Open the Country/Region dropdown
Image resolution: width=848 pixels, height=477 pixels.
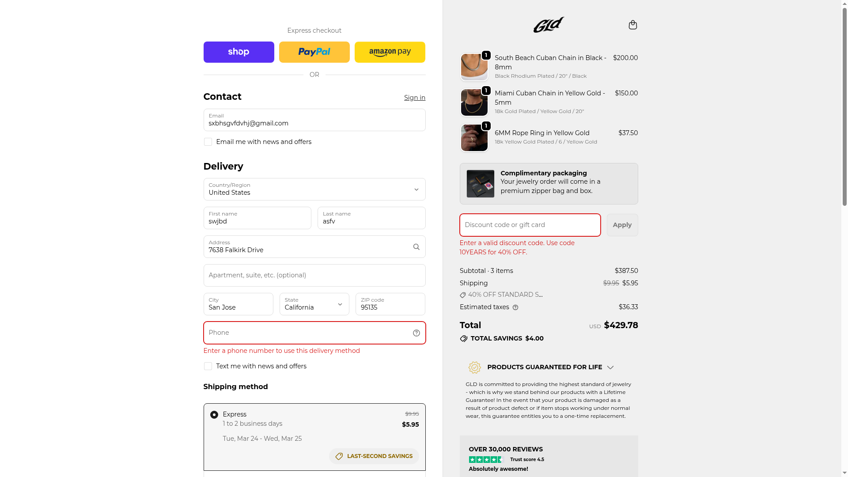point(314,189)
